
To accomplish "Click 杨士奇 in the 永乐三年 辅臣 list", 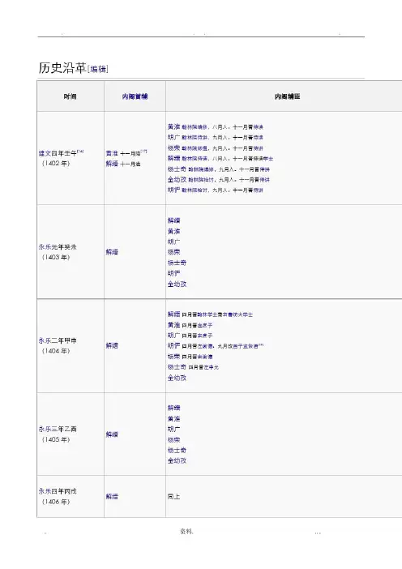I will pos(177,451).
